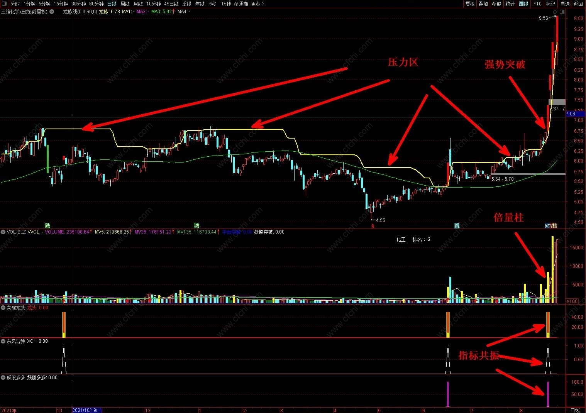Toggle 叠加 overlay mode

pos(483,4)
